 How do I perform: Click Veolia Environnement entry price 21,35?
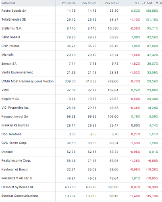[x=71, y=73]
